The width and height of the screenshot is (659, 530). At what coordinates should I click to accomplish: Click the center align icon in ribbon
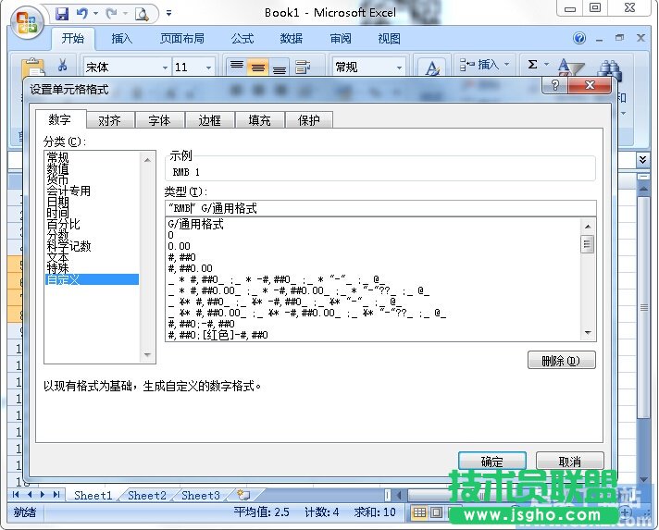click(258, 68)
